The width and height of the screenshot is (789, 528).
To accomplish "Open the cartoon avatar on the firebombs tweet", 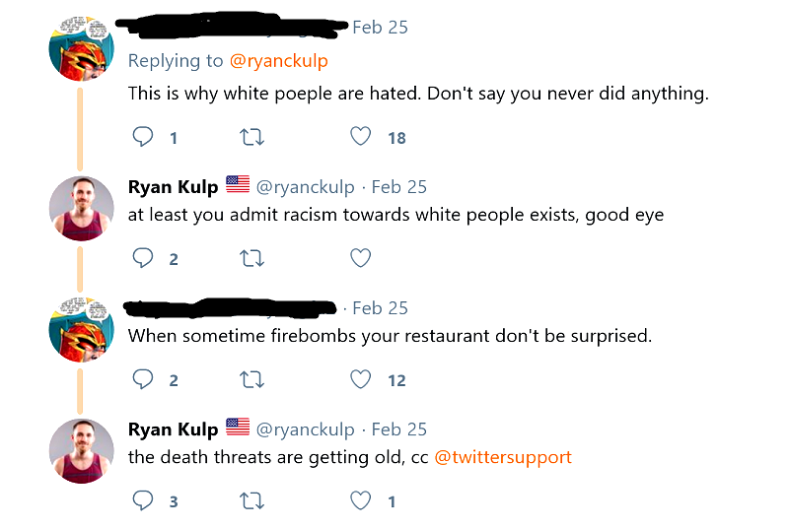I will coord(82,328).
